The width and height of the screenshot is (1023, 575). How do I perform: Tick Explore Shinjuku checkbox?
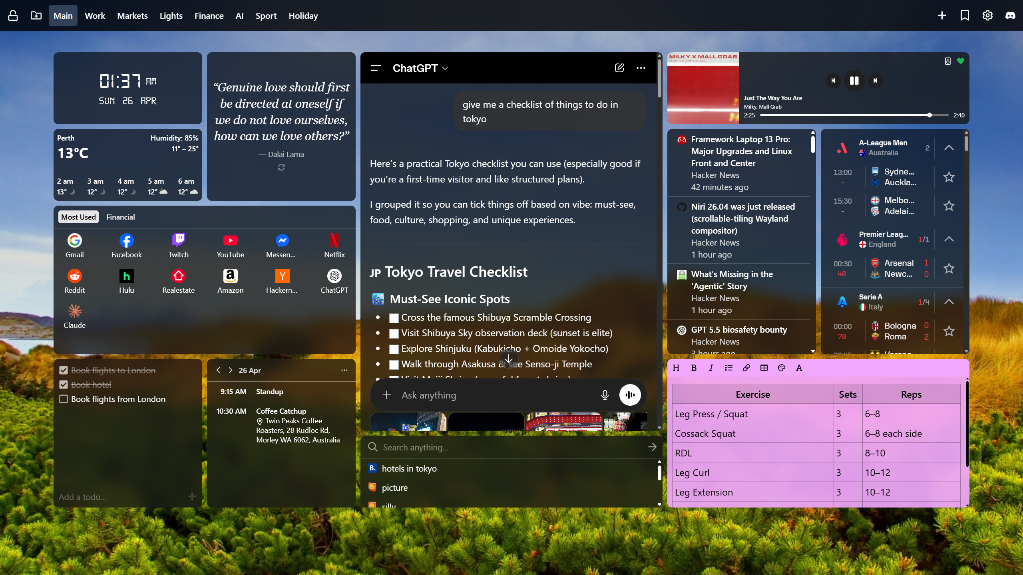point(394,349)
